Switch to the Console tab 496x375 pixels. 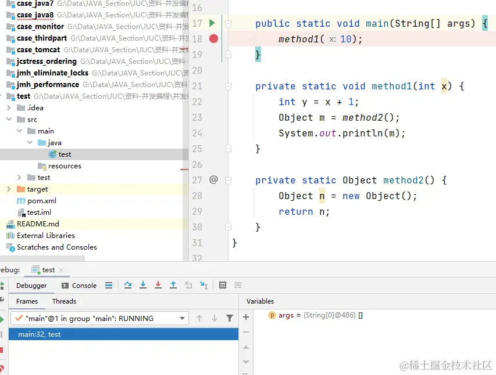(x=79, y=286)
